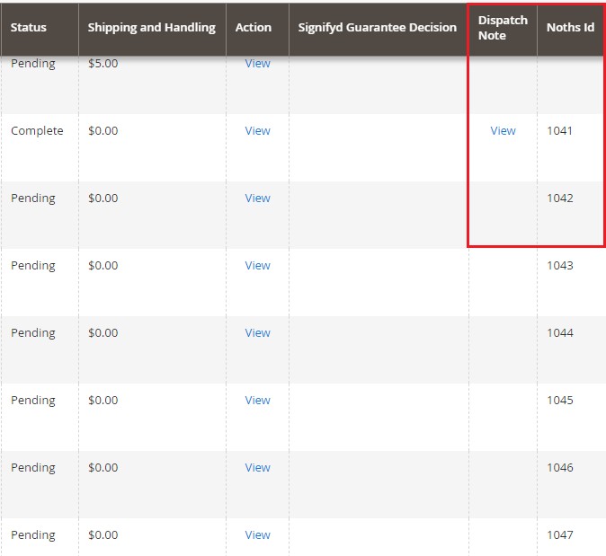
Task: Click Action View link for Noths Id 1042
Action: (x=257, y=199)
